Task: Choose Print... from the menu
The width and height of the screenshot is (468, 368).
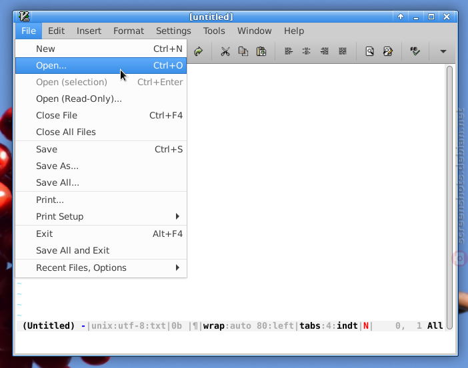Action: [101, 200]
